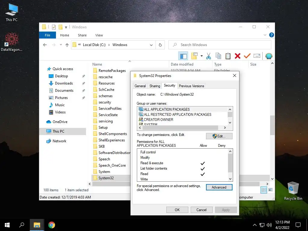
Task: Click the quick access properties checkbox icon
Action: click(54, 27)
